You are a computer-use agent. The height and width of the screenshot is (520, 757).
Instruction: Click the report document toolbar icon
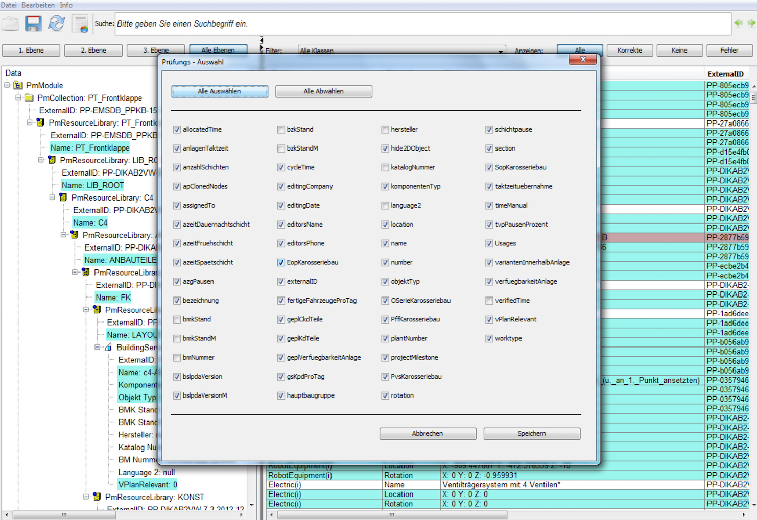[x=80, y=23]
